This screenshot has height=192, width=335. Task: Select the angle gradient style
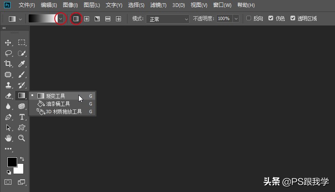click(x=97, y=19)
